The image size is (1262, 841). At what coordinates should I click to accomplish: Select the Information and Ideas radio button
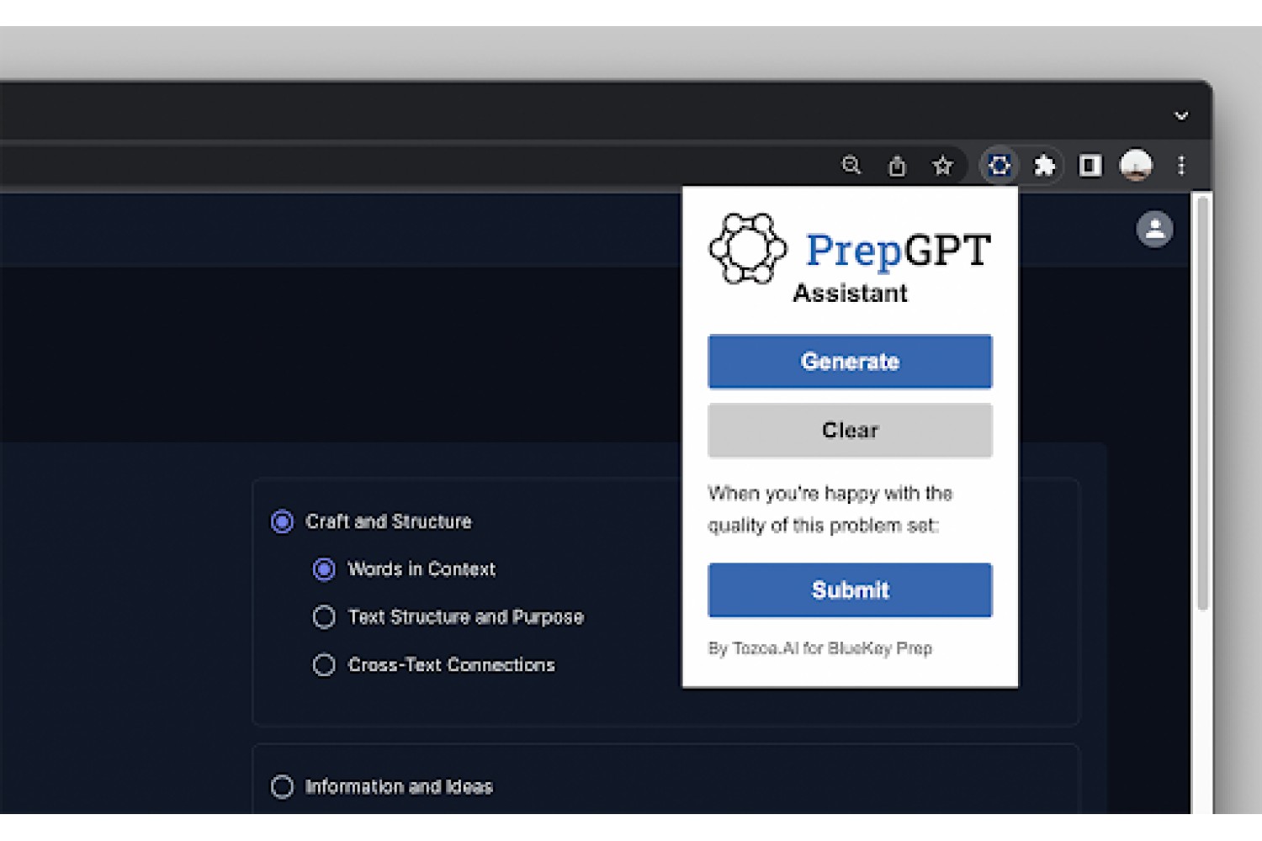pos(283,786)
